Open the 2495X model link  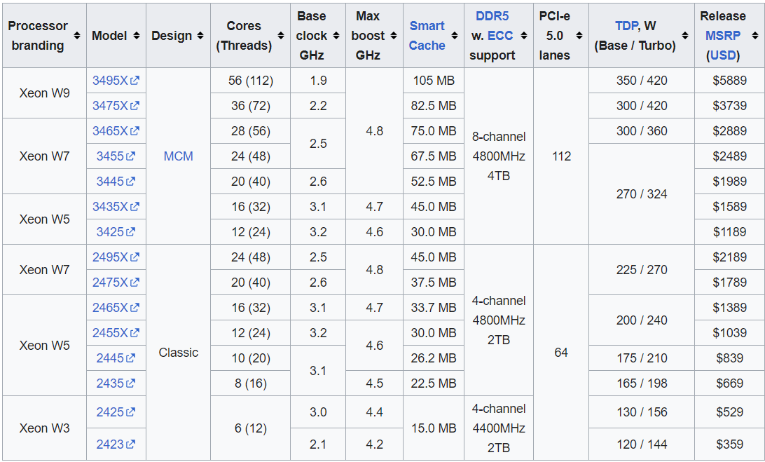tap(116, 257)
